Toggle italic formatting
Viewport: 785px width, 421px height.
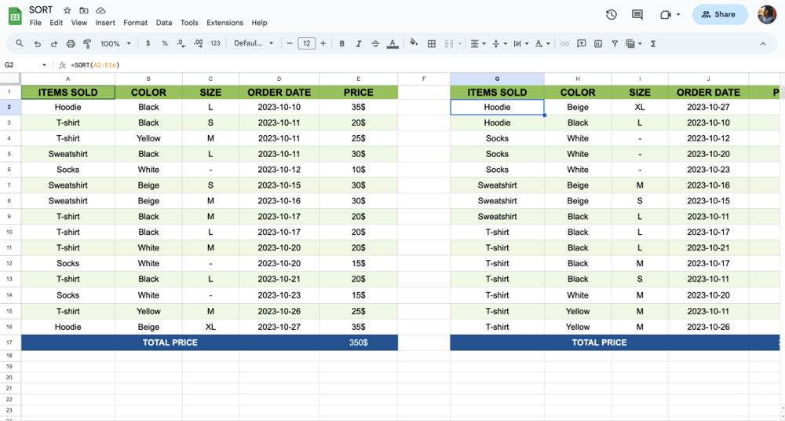click(x=359, y=44)
